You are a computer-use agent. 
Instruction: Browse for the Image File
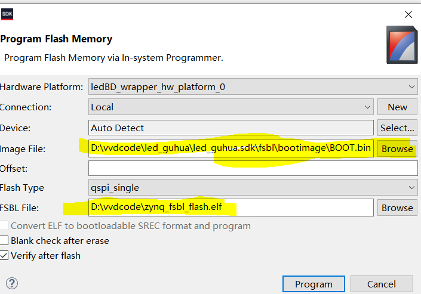point(397,148)
